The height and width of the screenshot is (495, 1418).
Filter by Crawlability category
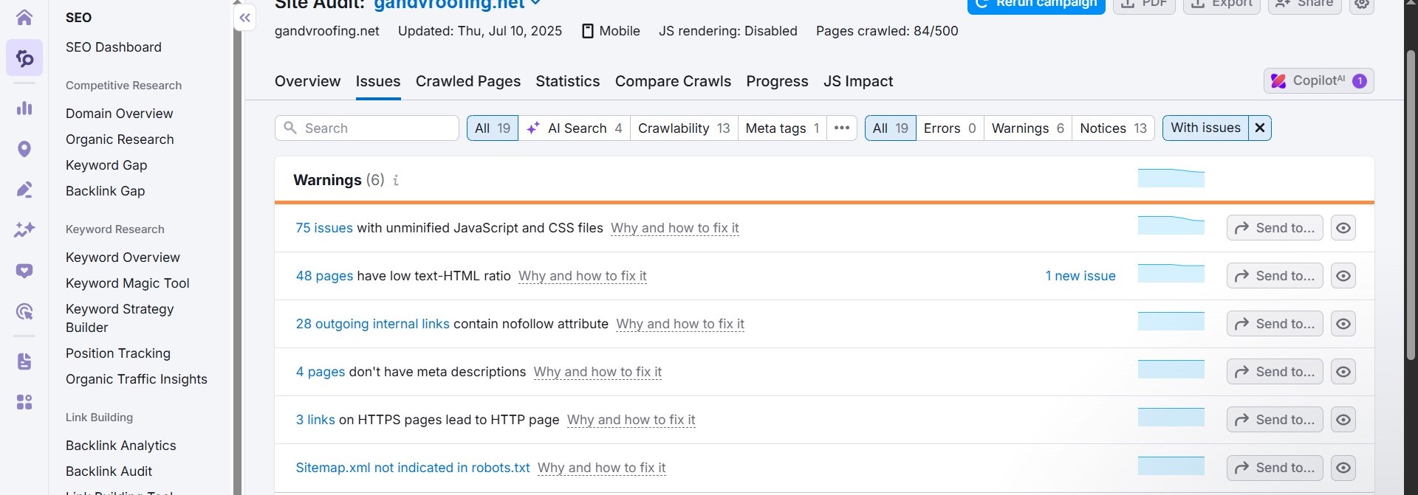(684, 128)
